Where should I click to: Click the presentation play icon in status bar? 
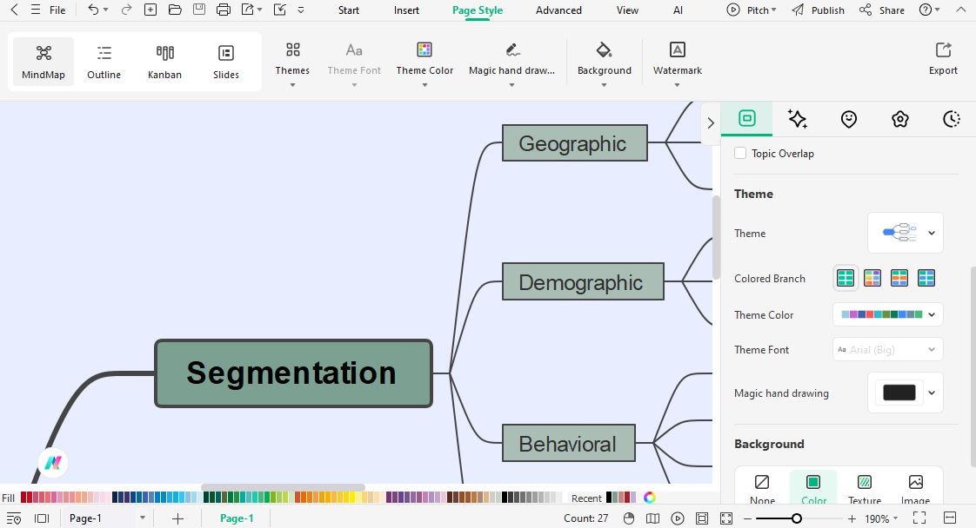(678, 518)
